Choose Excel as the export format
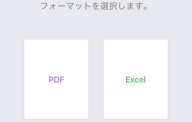This screenshot has width=192, height=122. (136, 80)
